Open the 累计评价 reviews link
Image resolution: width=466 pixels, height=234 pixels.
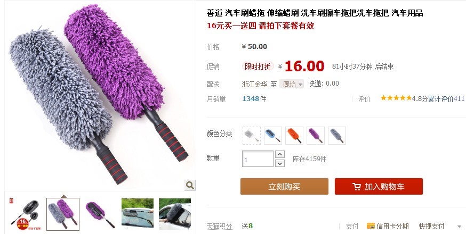(x=446, y=99)
